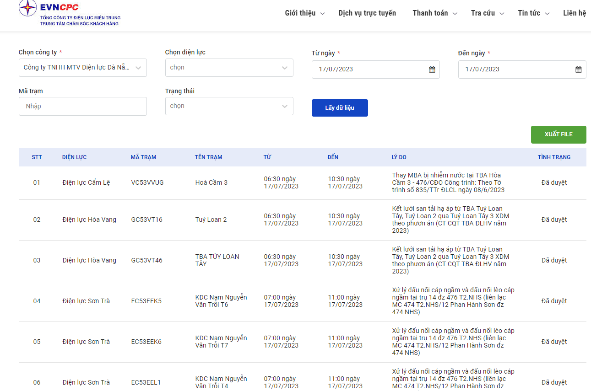Select the row for station VC53VVUG

coord(303,183)
